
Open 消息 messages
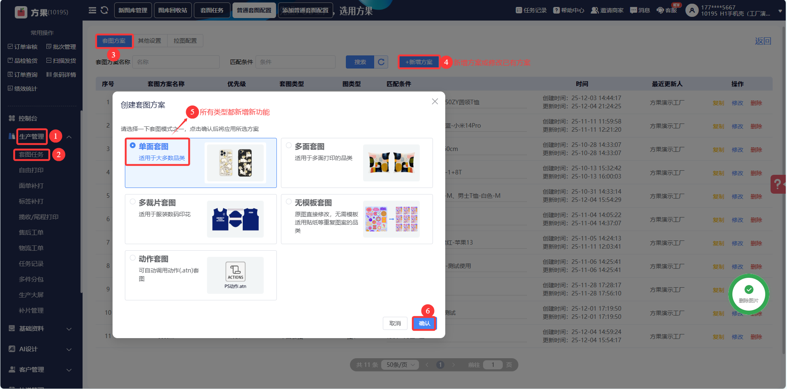(640, 10)
